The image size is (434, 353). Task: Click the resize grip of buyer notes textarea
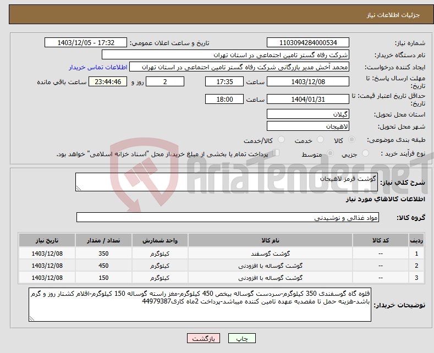point(32,318)
